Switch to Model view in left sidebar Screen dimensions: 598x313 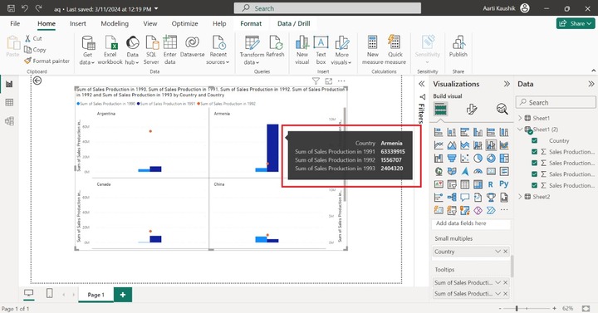(9, 121)
